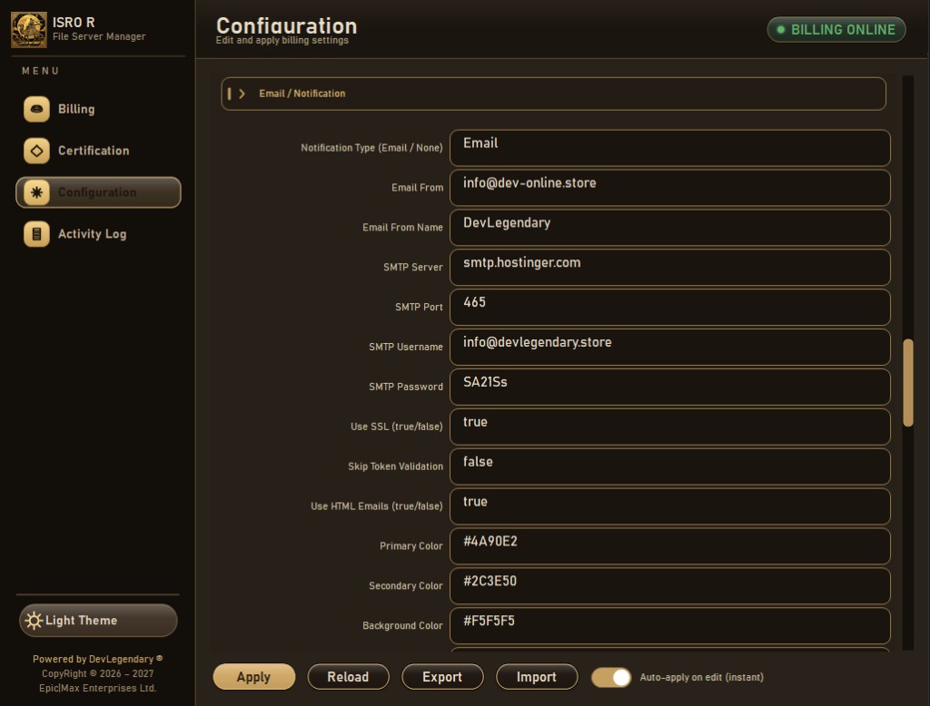Viewport: 930px width, 706px height.
Task: Click the 'File Server Manager' subtitle
Action: coord(99,37)
